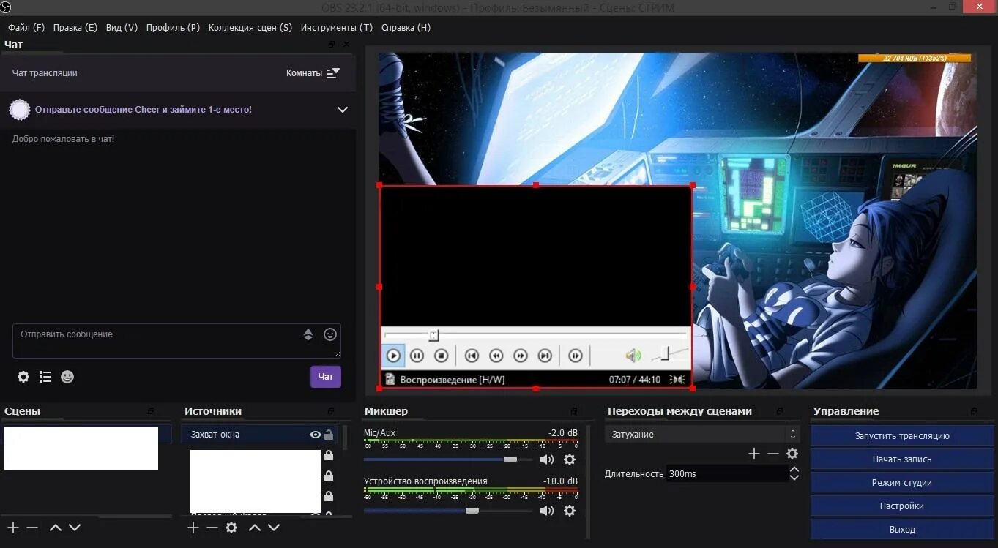Click the pause button in the captured player
The height and width of the screenshot is (548, 998).
pos(417,356)
